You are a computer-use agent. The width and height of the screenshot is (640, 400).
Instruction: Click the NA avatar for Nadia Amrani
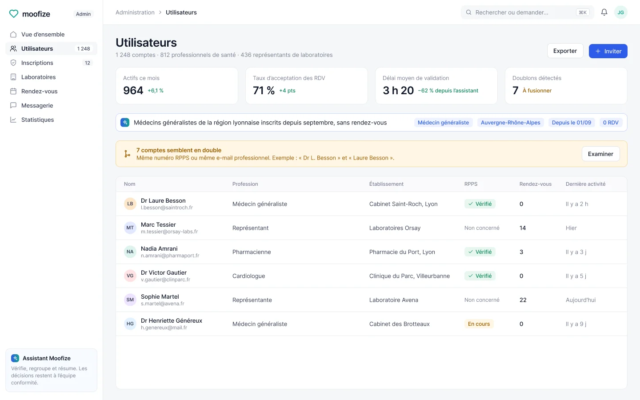pyautogui.click(x=130, y=252)
